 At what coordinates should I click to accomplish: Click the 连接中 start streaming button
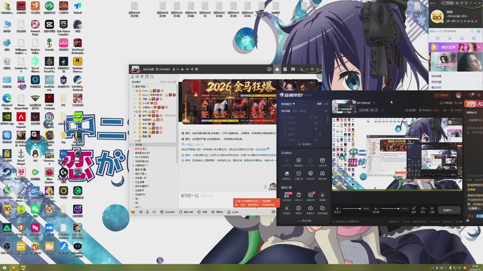(x=449, y=210)
